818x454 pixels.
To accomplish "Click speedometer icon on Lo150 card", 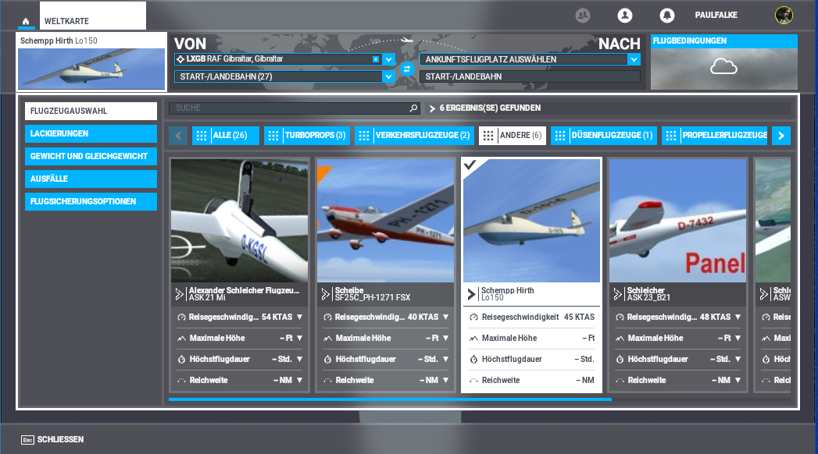I will (x=473, y=317).
